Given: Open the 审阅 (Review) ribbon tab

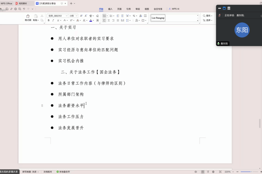Looking at the screenshot, I should 138,9.
